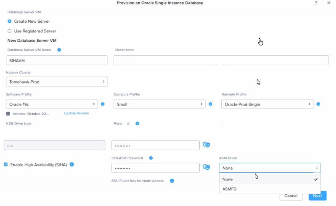Click info icon beside Database Server VM Name
The image size is (336, 206).
coord(59,50)
